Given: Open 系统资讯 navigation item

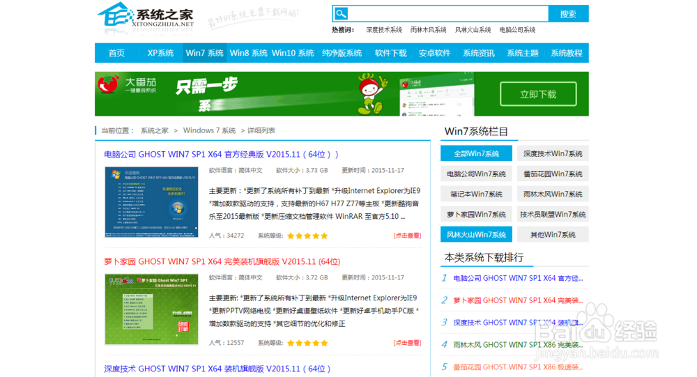Looking at the screenshot, I should click(479, 53).
